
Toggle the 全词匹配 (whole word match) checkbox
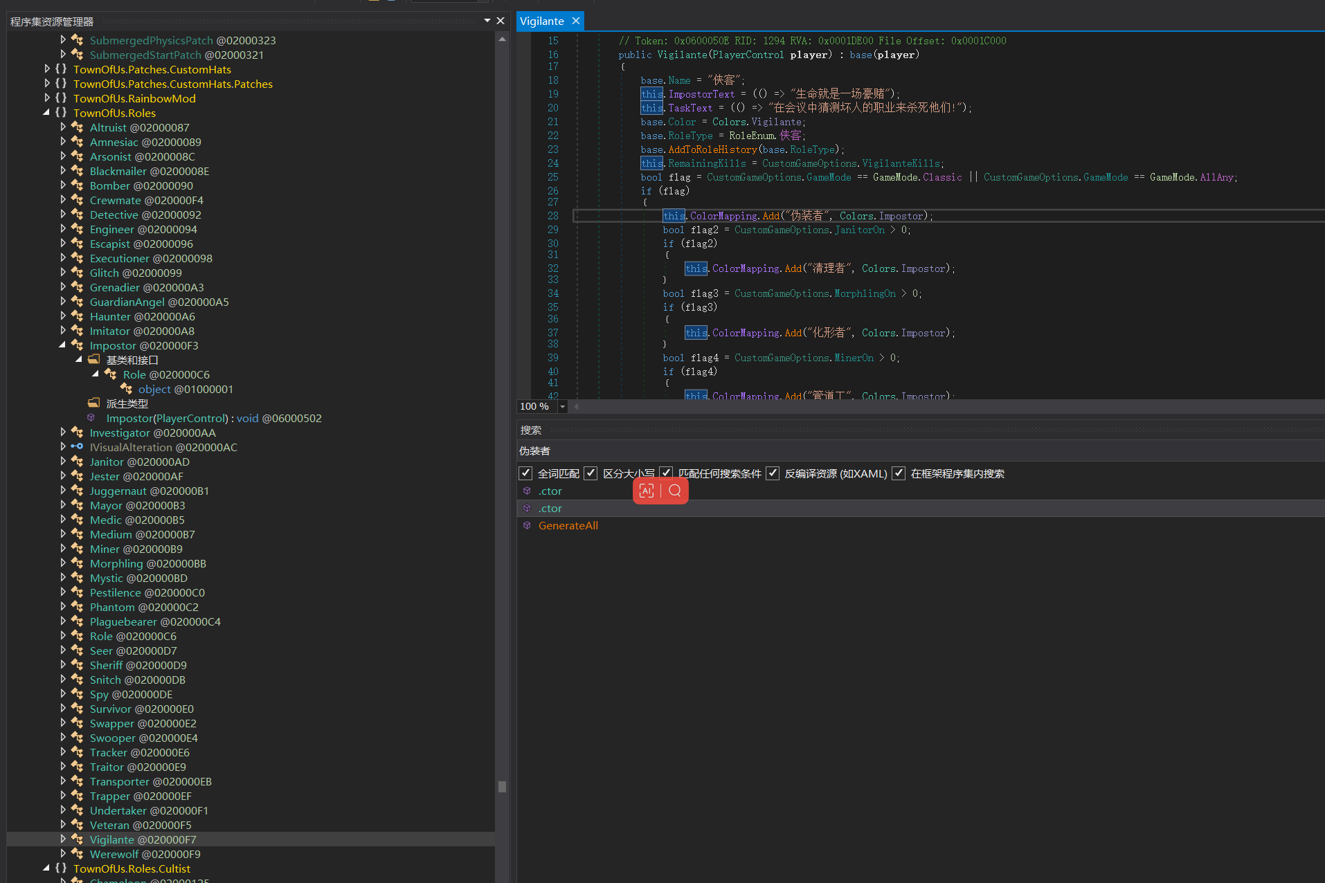pos(525,473)
